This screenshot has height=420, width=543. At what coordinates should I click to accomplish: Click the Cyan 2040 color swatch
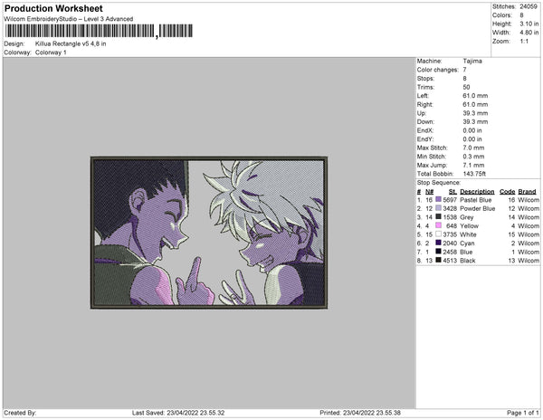coord(438,243)
